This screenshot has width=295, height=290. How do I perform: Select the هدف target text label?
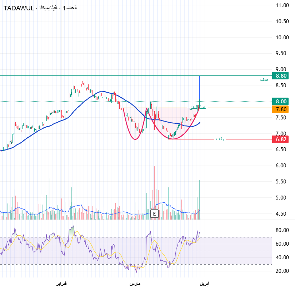[264, 79]
